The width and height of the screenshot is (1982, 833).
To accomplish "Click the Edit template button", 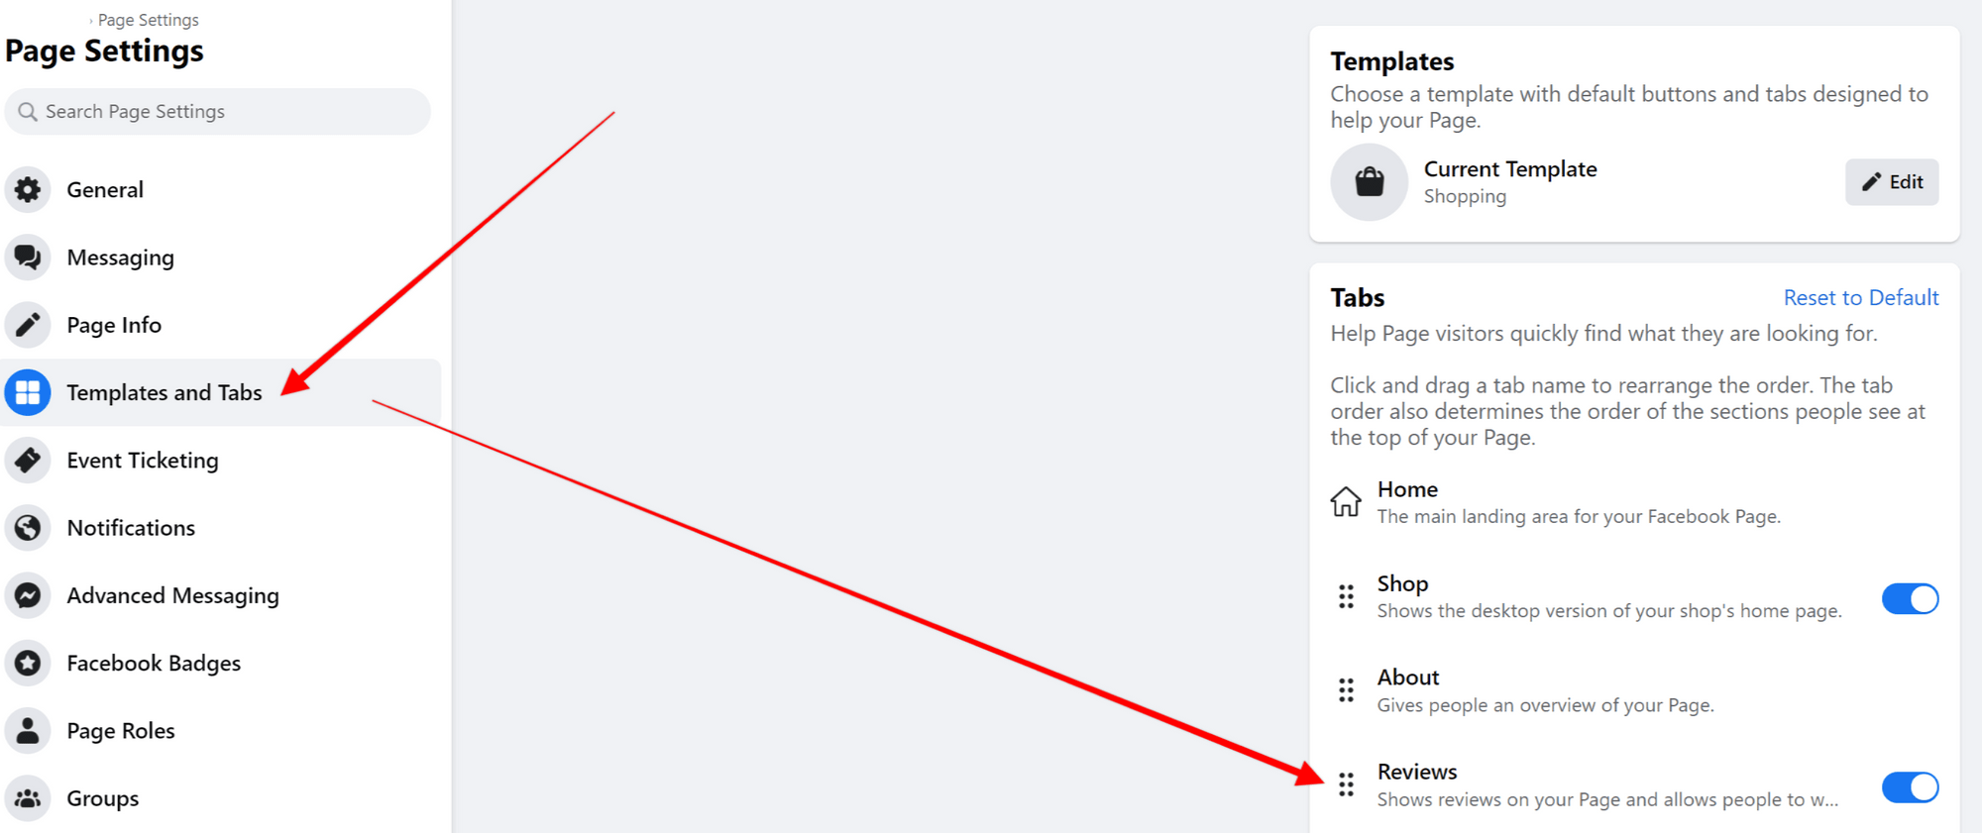I will 1891,182.
